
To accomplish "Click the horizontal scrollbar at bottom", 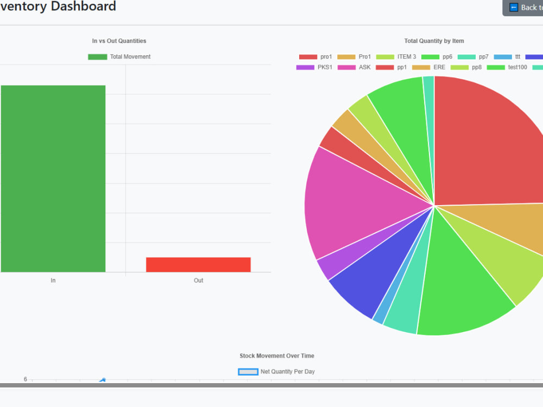I will [271, 385].
